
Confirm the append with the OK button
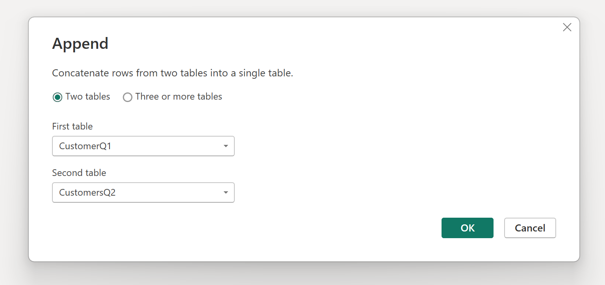468,228
